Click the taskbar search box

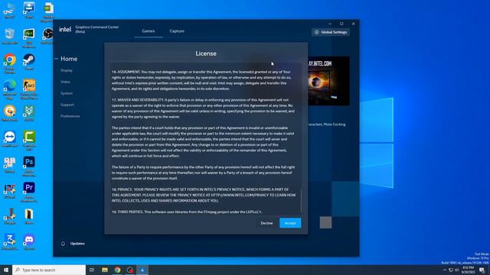pyautogui.click(x=49, y=270)
